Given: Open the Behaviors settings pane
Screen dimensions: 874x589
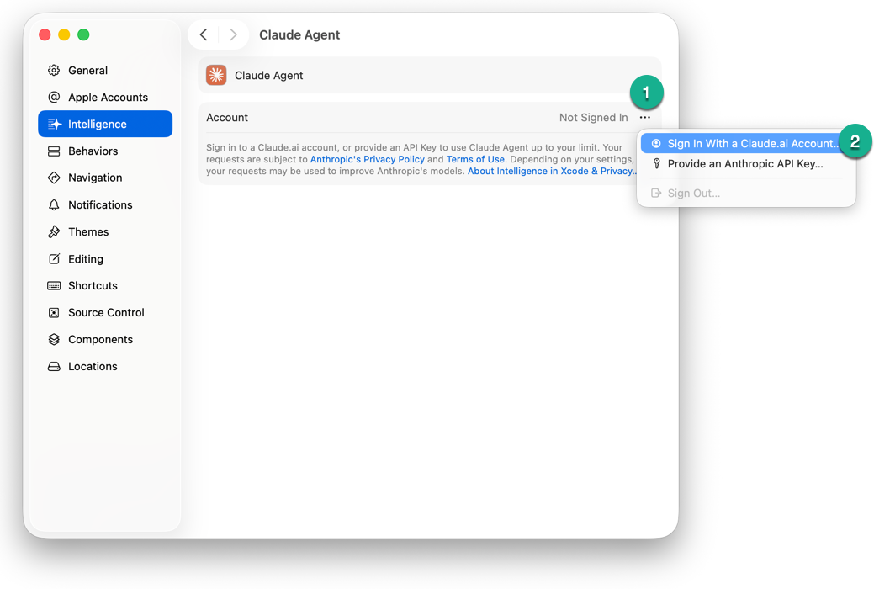Looking at the screenshot, I should pos(93,151).
